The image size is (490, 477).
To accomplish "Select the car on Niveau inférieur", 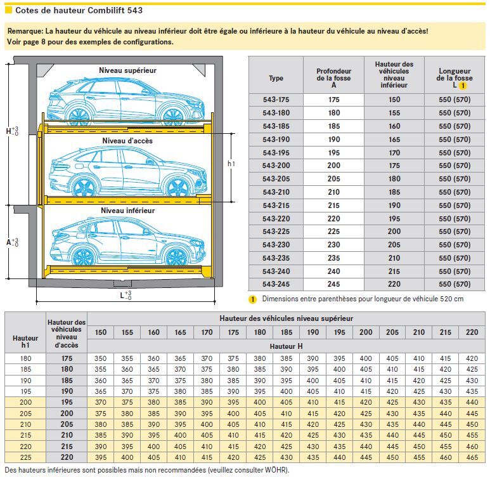I will tap(127, 242).
